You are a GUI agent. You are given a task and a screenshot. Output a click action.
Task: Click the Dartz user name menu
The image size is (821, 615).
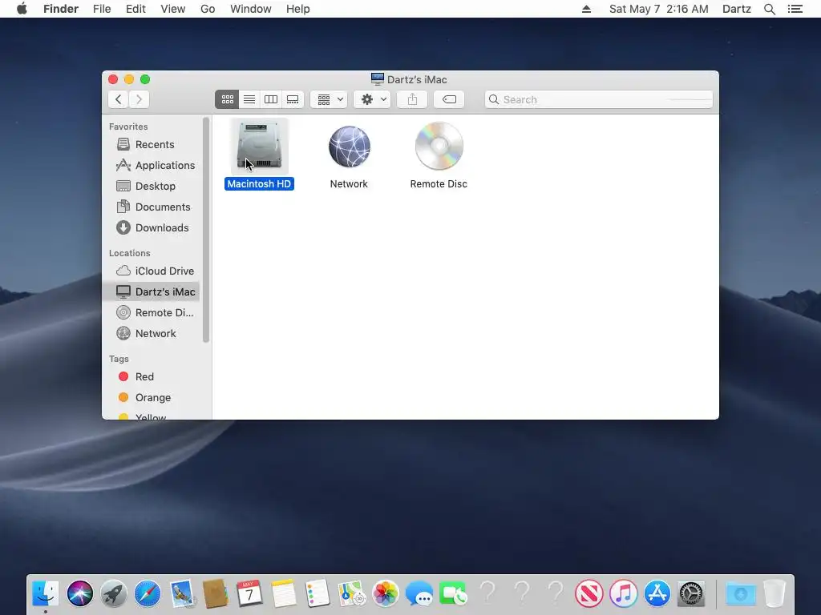pyautogui.click(x=737, y=9)
